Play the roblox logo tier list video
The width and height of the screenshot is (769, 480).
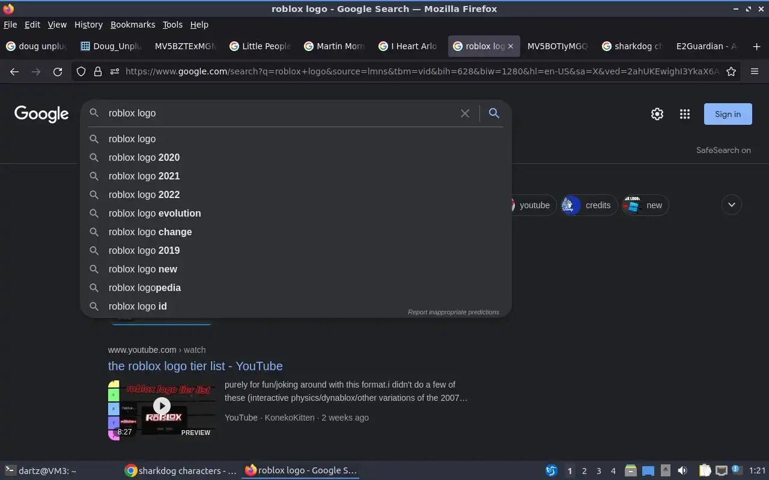pos(162,406)
